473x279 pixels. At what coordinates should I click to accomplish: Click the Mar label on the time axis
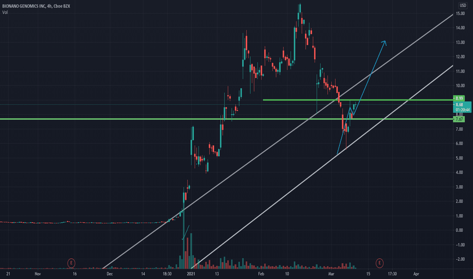[331, 274]
